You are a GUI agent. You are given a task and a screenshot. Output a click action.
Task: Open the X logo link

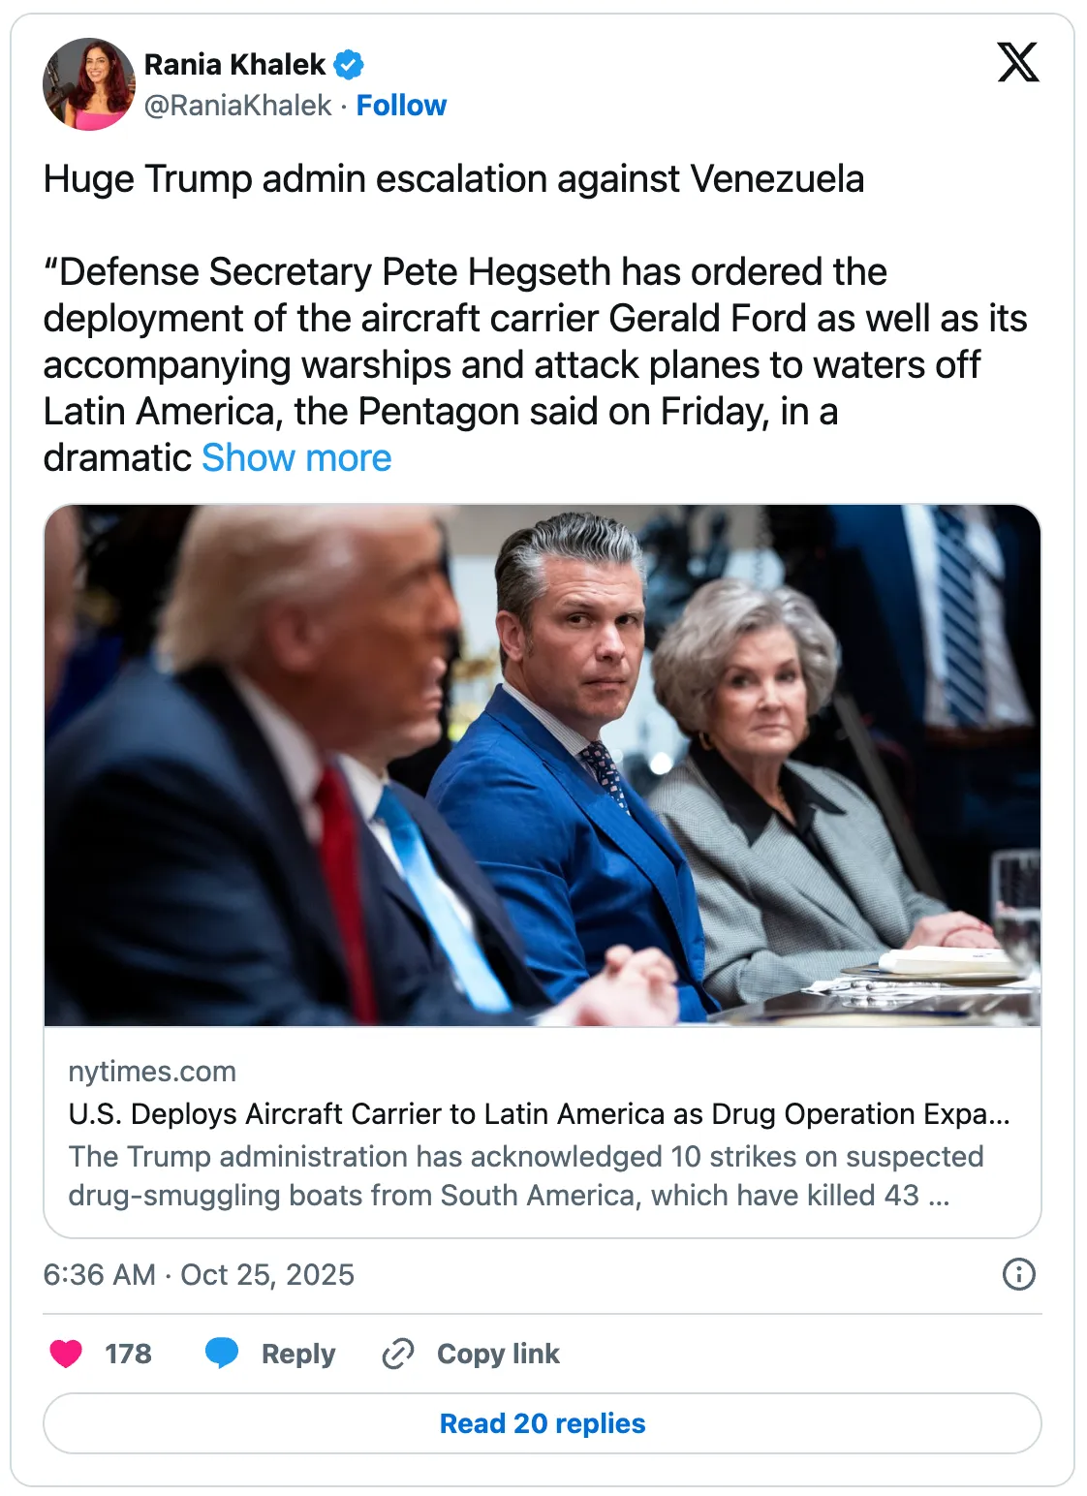point(1018,62)
